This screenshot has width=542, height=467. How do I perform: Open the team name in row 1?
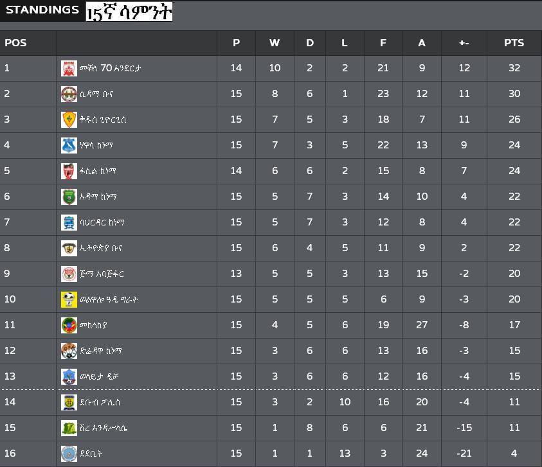point(111,68)
